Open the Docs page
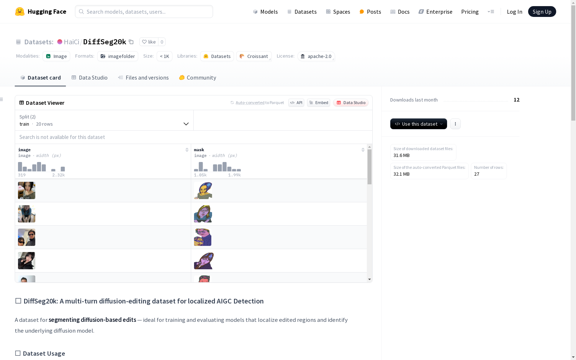This screenshot has height=360, width=576. [400, 12]
